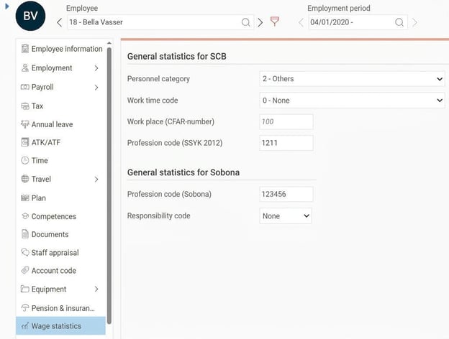Click the Work place CFAR-number field
This screenshot has height=339, width=449.
[286, 122]
